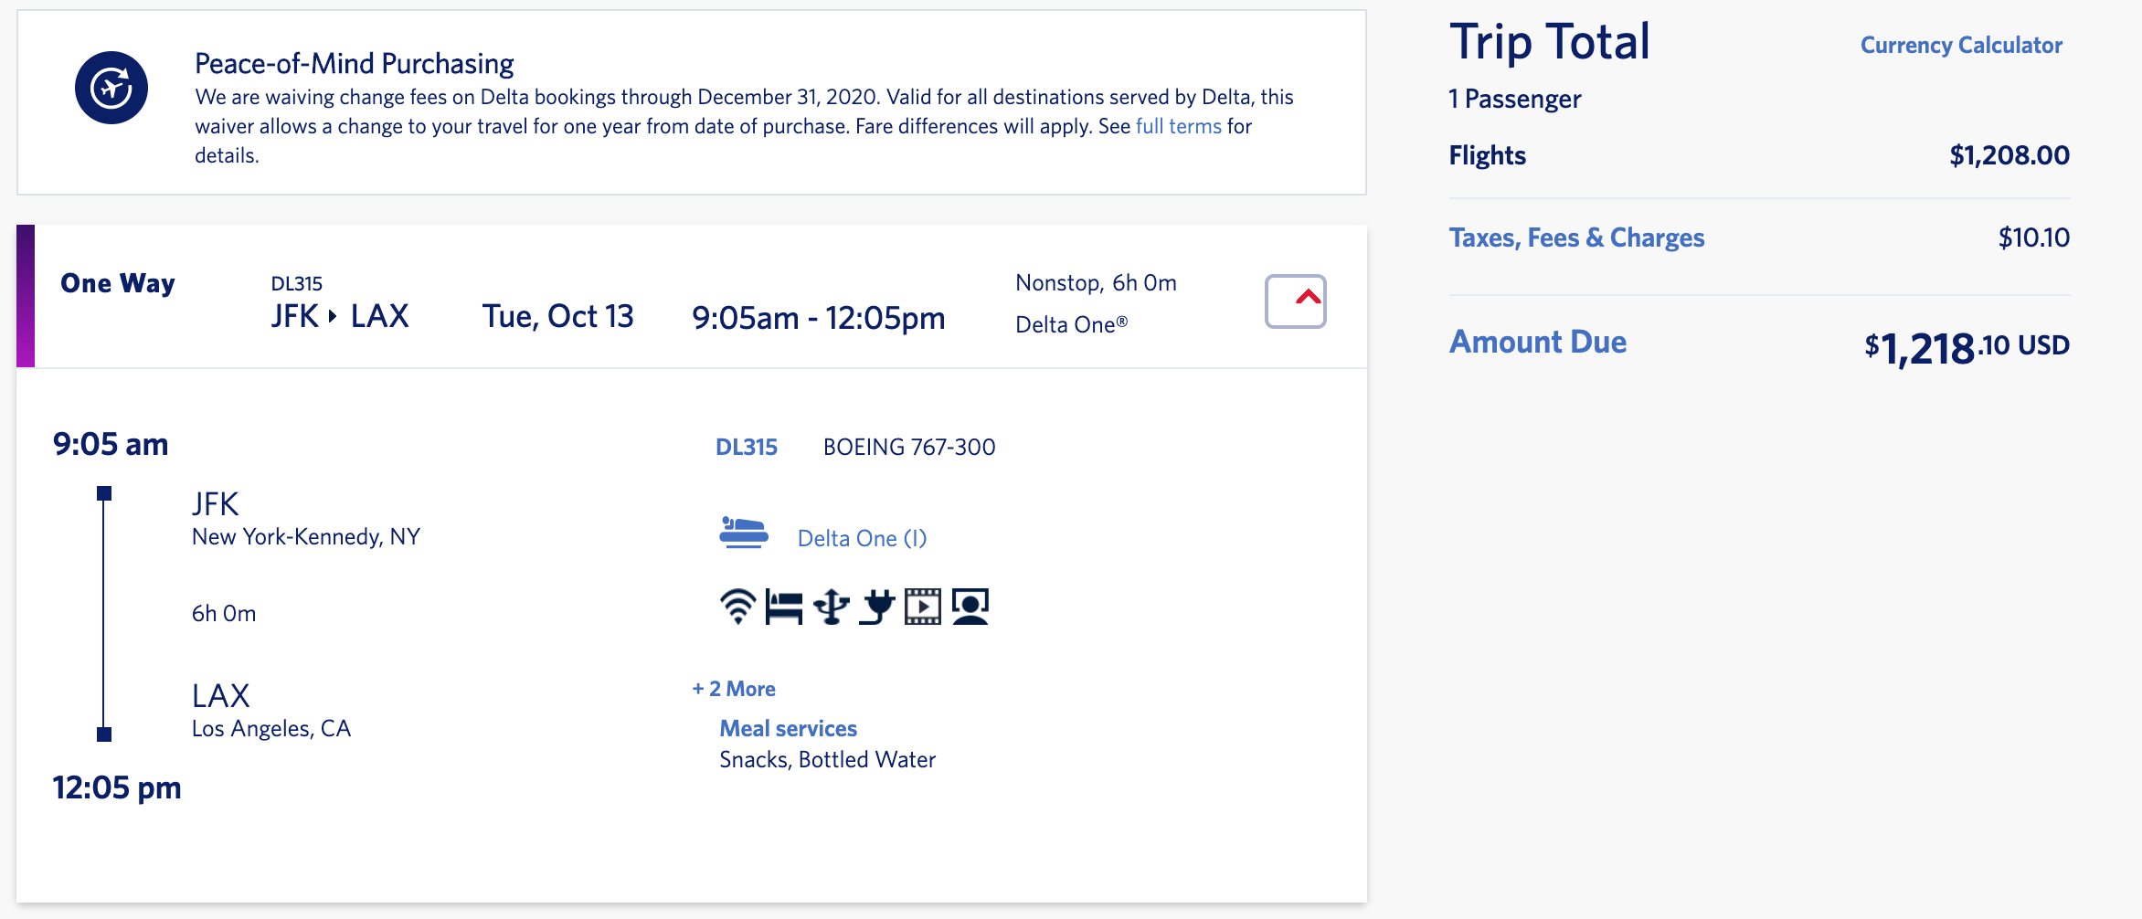Click the power outlet plug icon

click(877, 607)
